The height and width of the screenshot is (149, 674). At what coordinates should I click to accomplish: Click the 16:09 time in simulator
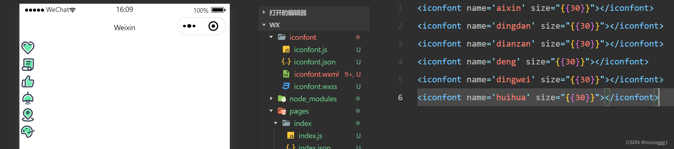pos(124,10)
